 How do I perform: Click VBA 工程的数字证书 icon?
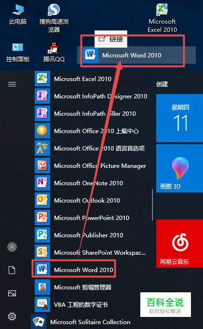click(42, 304)
